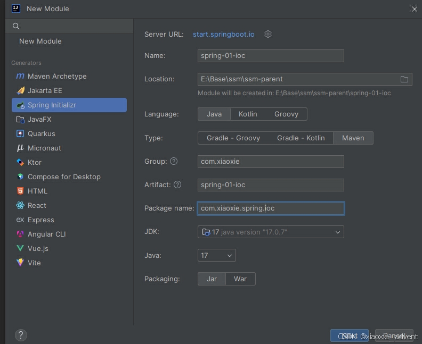Select Angular CLI generator
This screenshot has width=422, height=344.
69,234
